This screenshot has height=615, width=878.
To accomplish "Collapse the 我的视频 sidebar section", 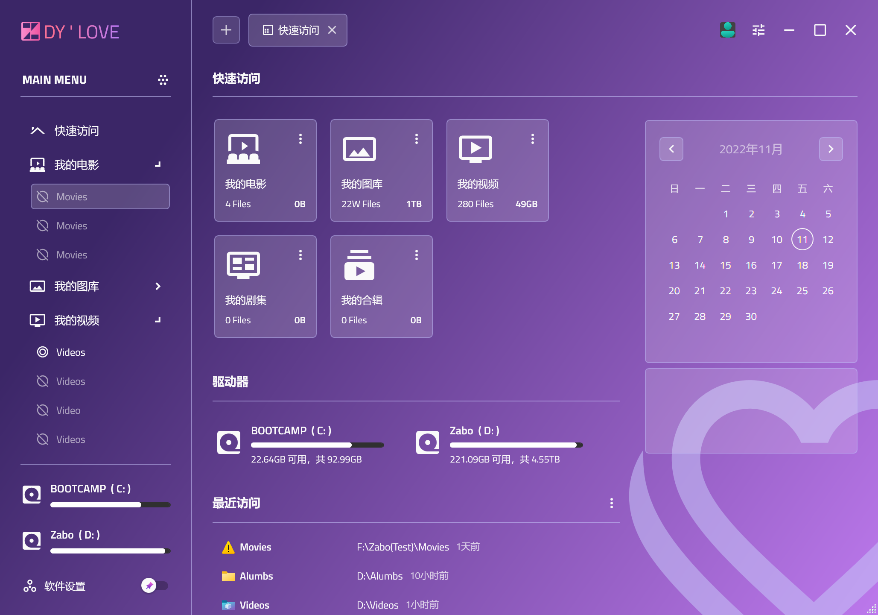I will pyautogui.click(x=158, y=320).
